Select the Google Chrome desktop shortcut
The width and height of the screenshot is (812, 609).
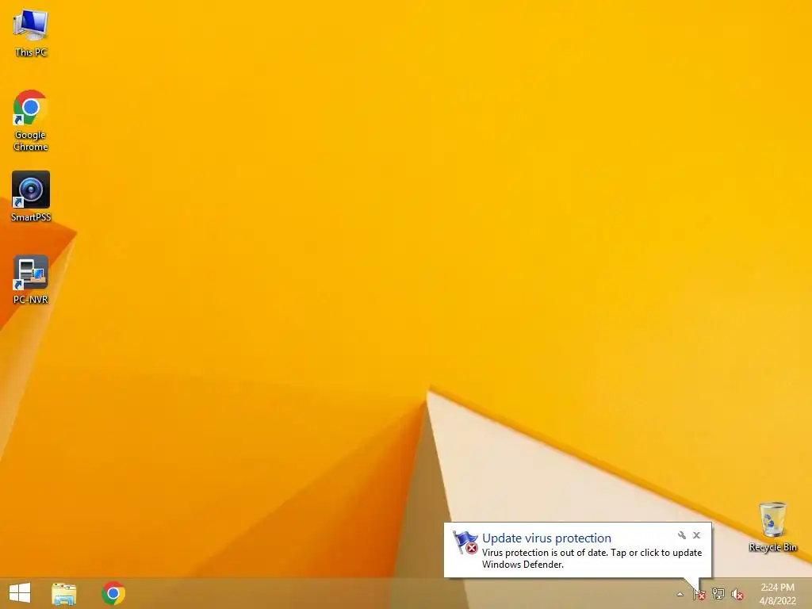(x=31, y=121)
